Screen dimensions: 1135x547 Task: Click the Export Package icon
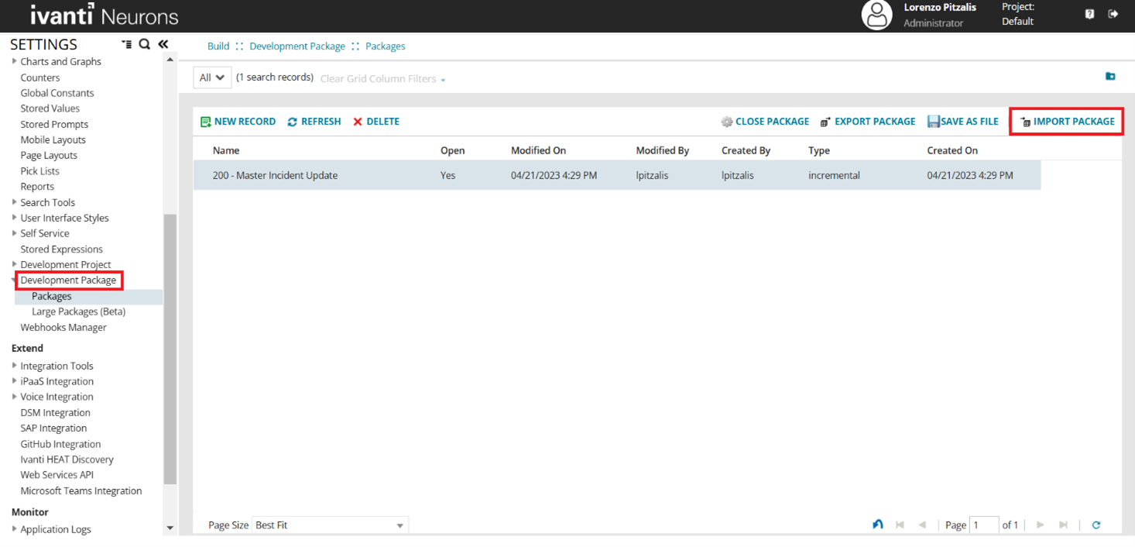[x=825, y=122]
